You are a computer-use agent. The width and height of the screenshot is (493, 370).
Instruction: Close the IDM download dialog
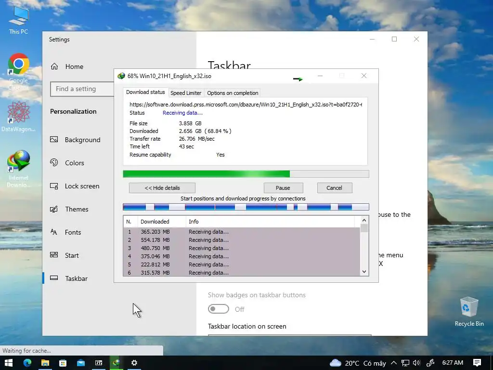click(x=364, y=76)
